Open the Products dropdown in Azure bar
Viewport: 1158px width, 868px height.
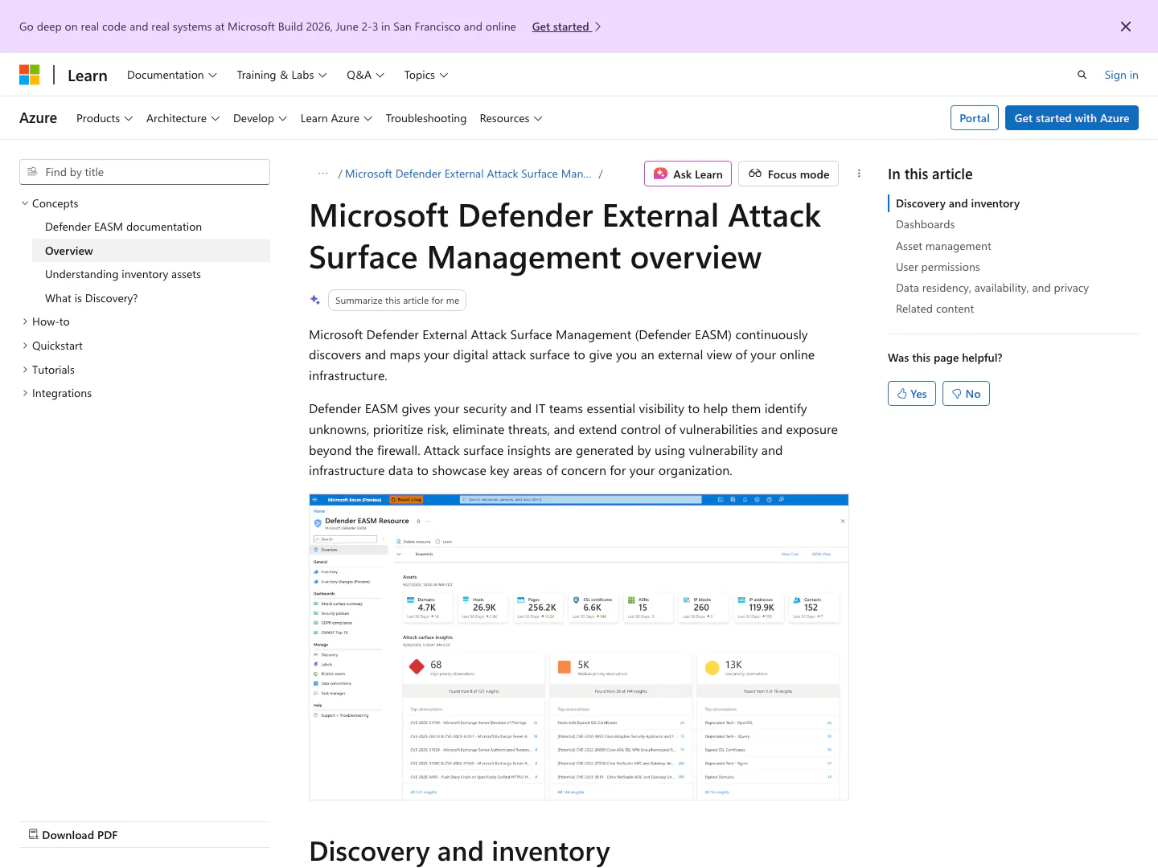click(x=105, y=118)
